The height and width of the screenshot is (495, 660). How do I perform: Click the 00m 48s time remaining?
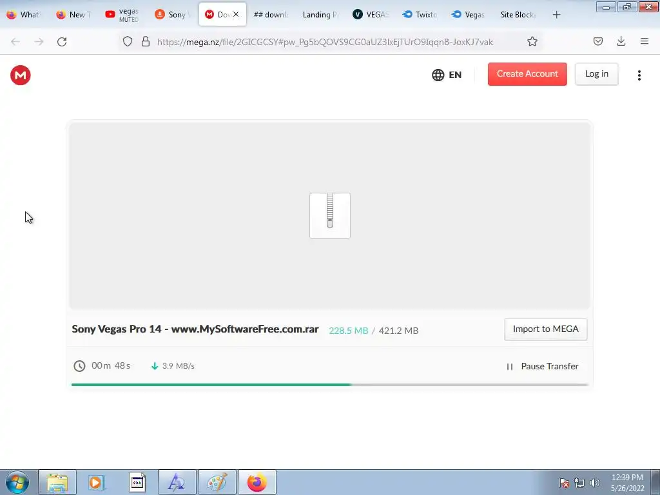[x=111, y=365]
